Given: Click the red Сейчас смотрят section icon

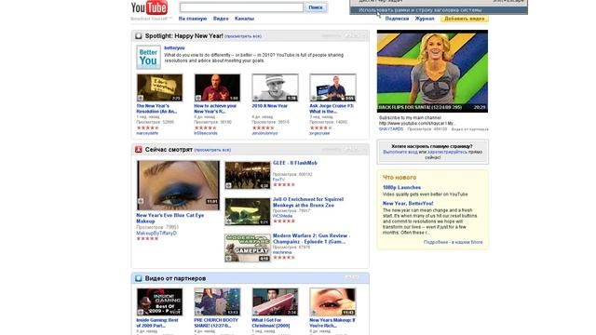Looking at the screenshot, I should click(139, 150).
